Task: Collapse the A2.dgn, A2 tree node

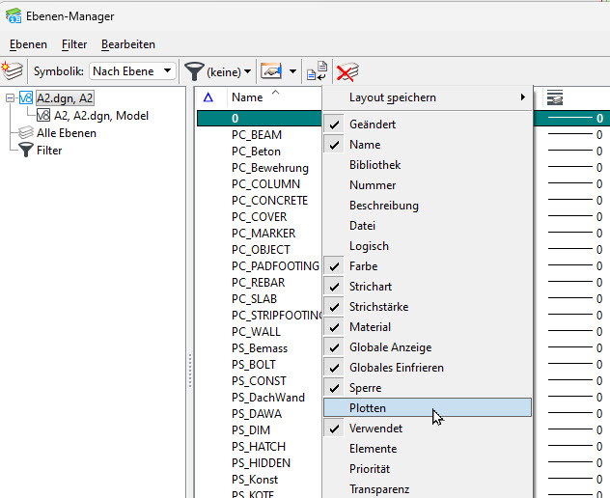Action: [x=10, y=97]
